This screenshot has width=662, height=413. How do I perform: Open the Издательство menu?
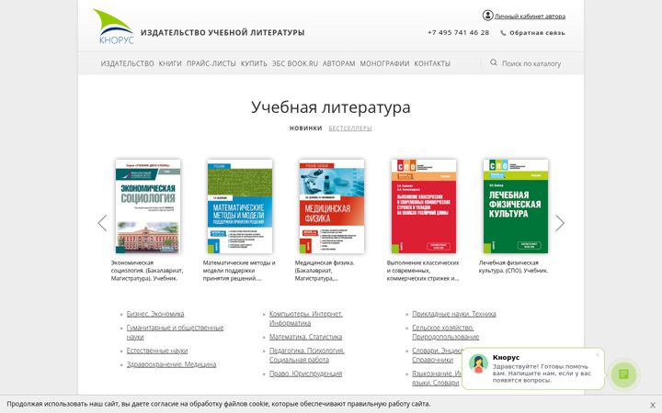point(127,63)
